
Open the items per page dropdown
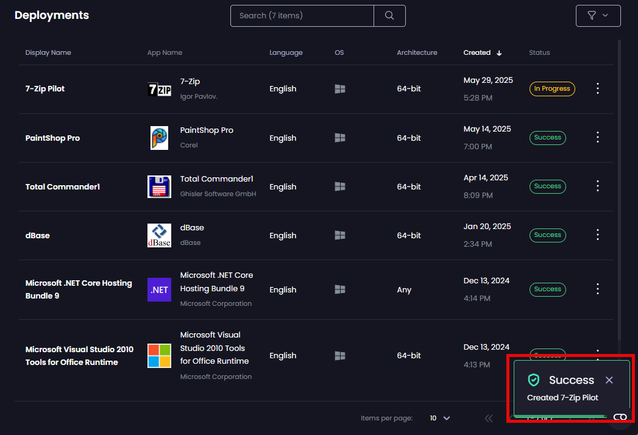coord(439,418)
